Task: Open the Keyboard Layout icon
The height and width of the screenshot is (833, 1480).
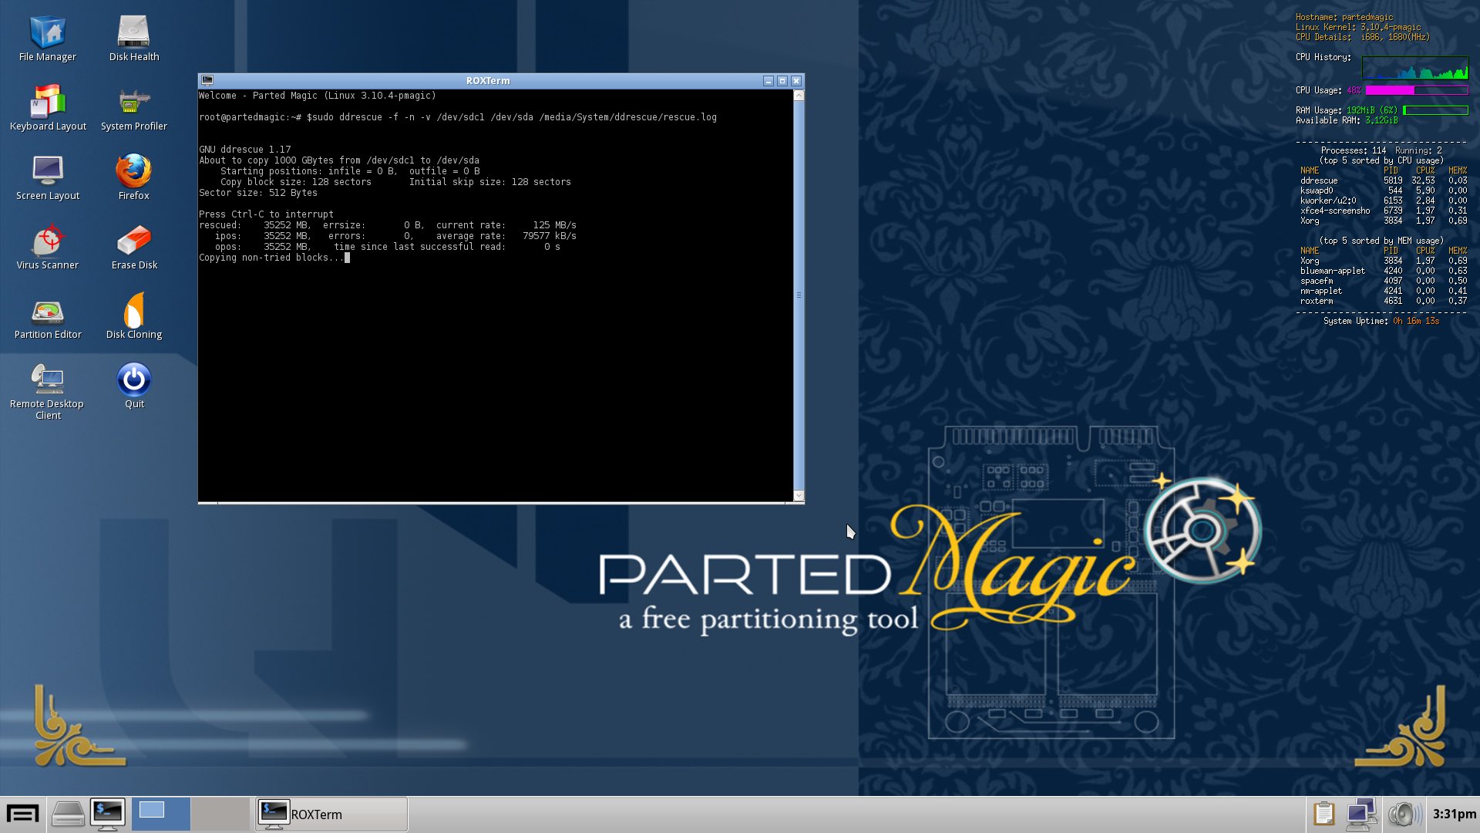Action: (48, 103)
